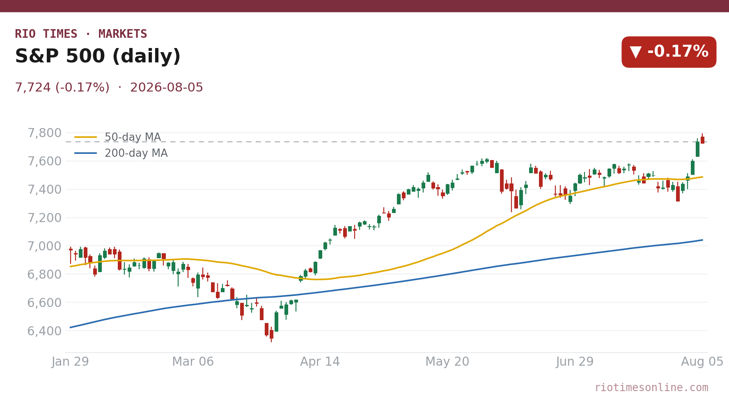
Task: Click the S&P 500 (daily) title
Action: pyautogui.click(x=98, y=57)
